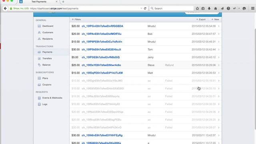Open the Dashboard sidebar item
The height and width of the screenshot is (144, 256).
(x=48, y=26)
